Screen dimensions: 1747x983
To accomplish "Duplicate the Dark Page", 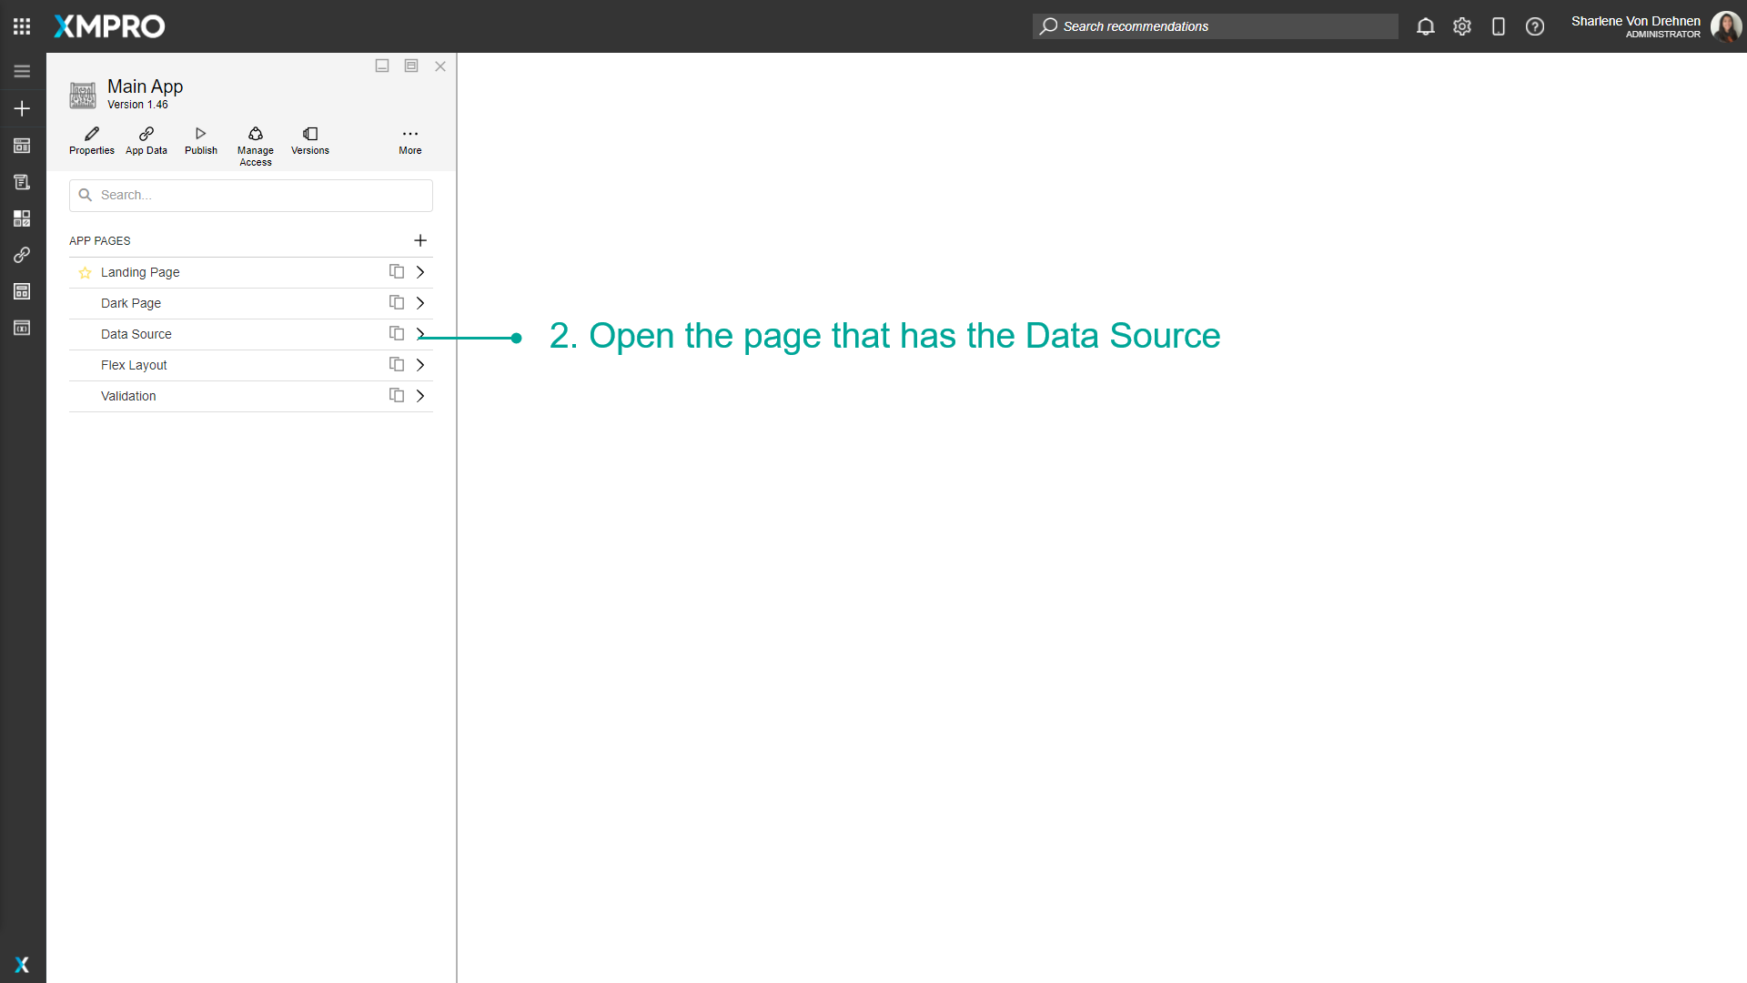I will pyautogui.click(x=396, y=302).
